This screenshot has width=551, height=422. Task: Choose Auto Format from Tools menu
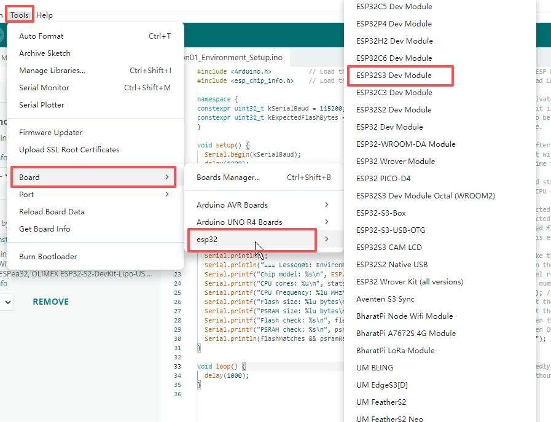click(95, 36)
